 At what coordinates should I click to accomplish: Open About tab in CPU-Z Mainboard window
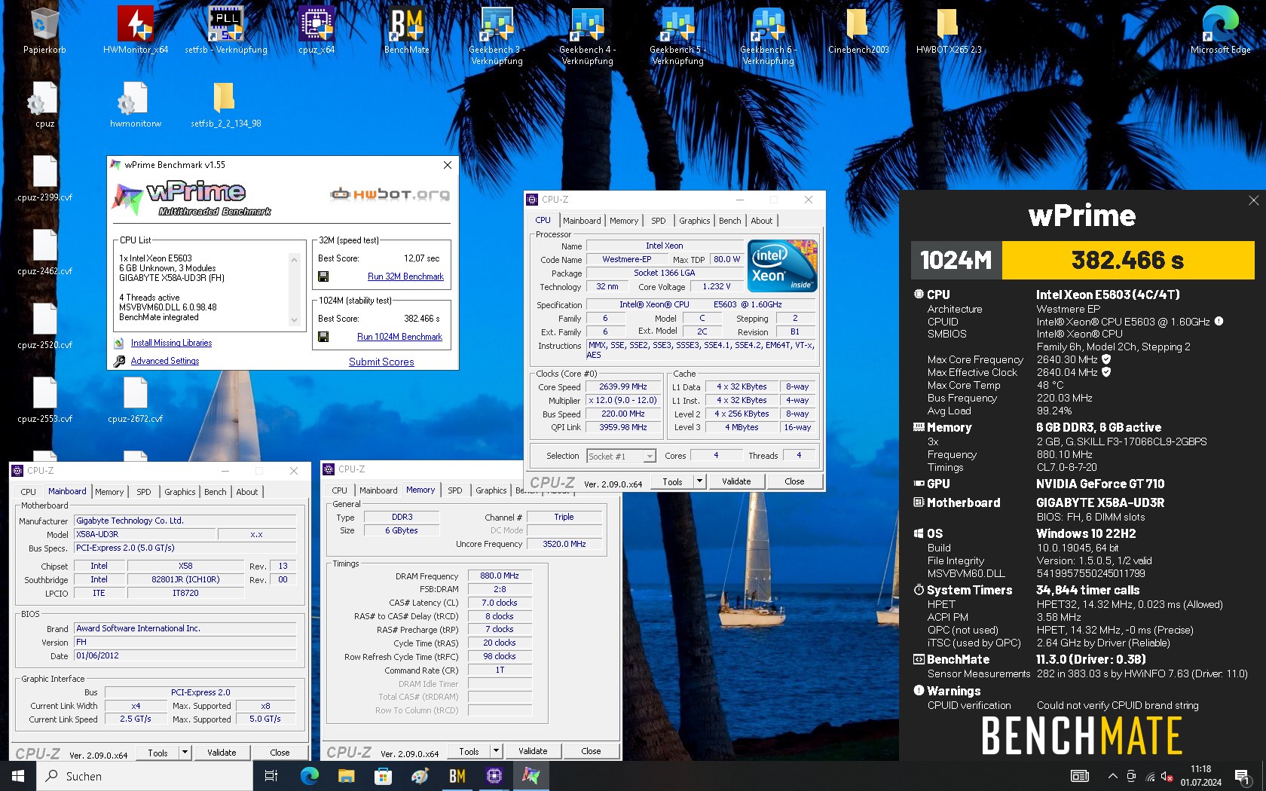pyautogui.click(x=246, y=492)
